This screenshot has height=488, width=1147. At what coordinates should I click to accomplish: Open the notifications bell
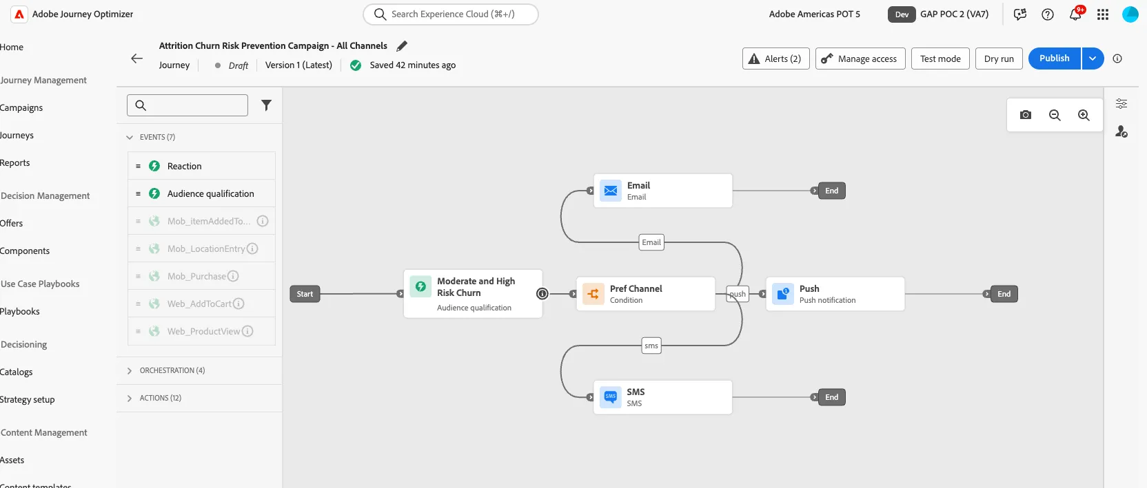(1075, 14)
